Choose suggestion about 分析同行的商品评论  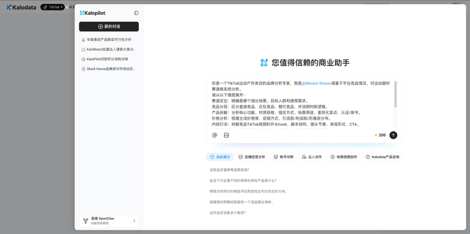(x=248, y=191)
